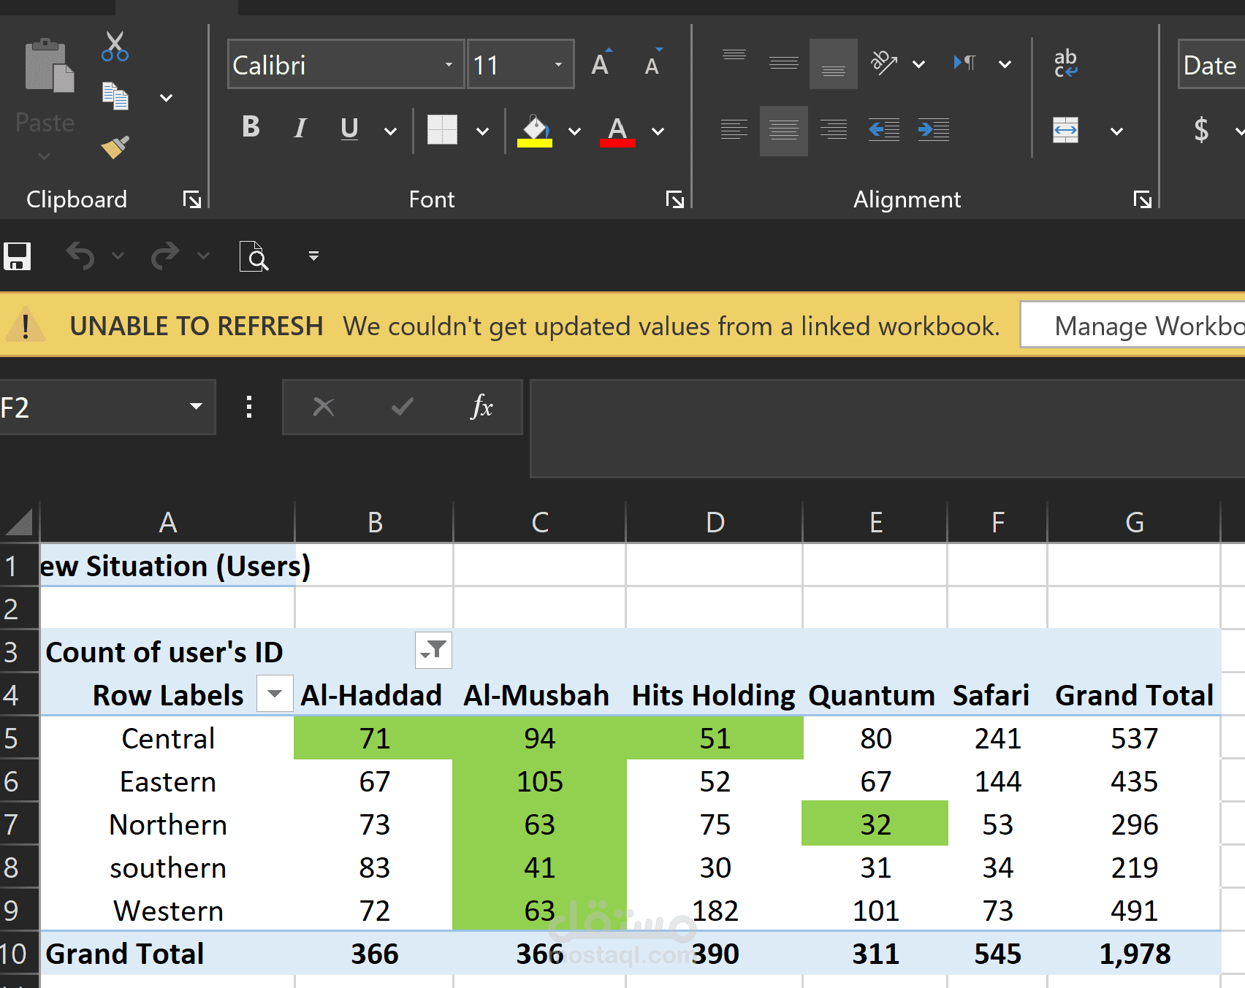
Task: Click the formula bar options three dots
Action: [x=249, y=407]
